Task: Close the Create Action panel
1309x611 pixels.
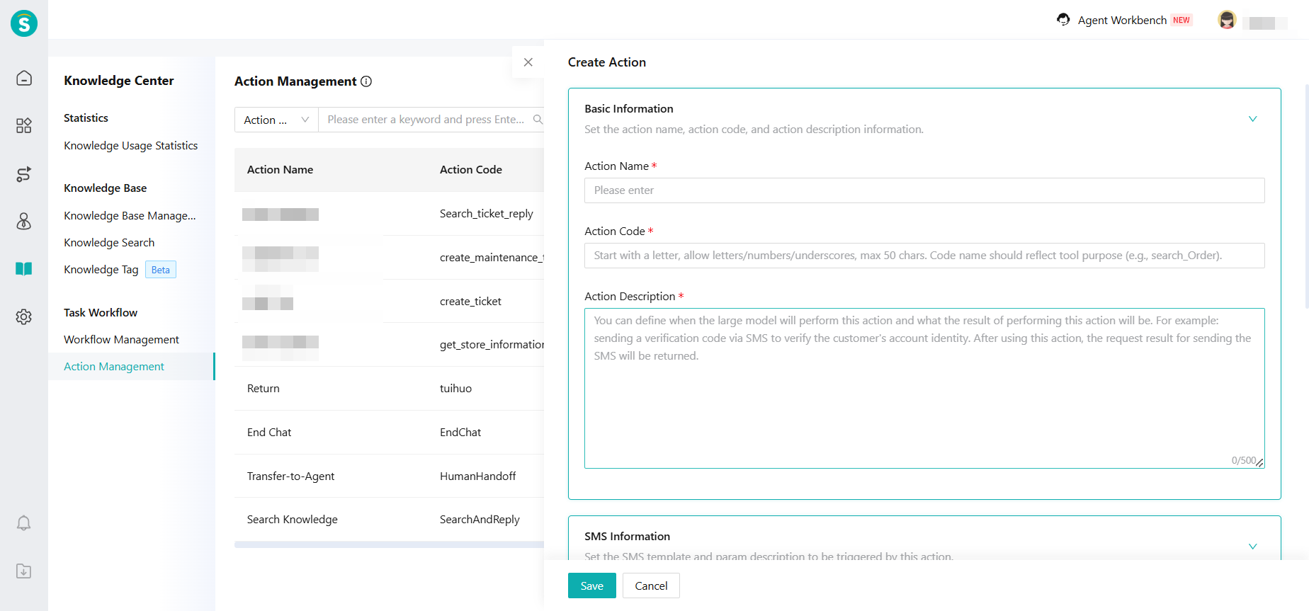Action: point(528,62)
